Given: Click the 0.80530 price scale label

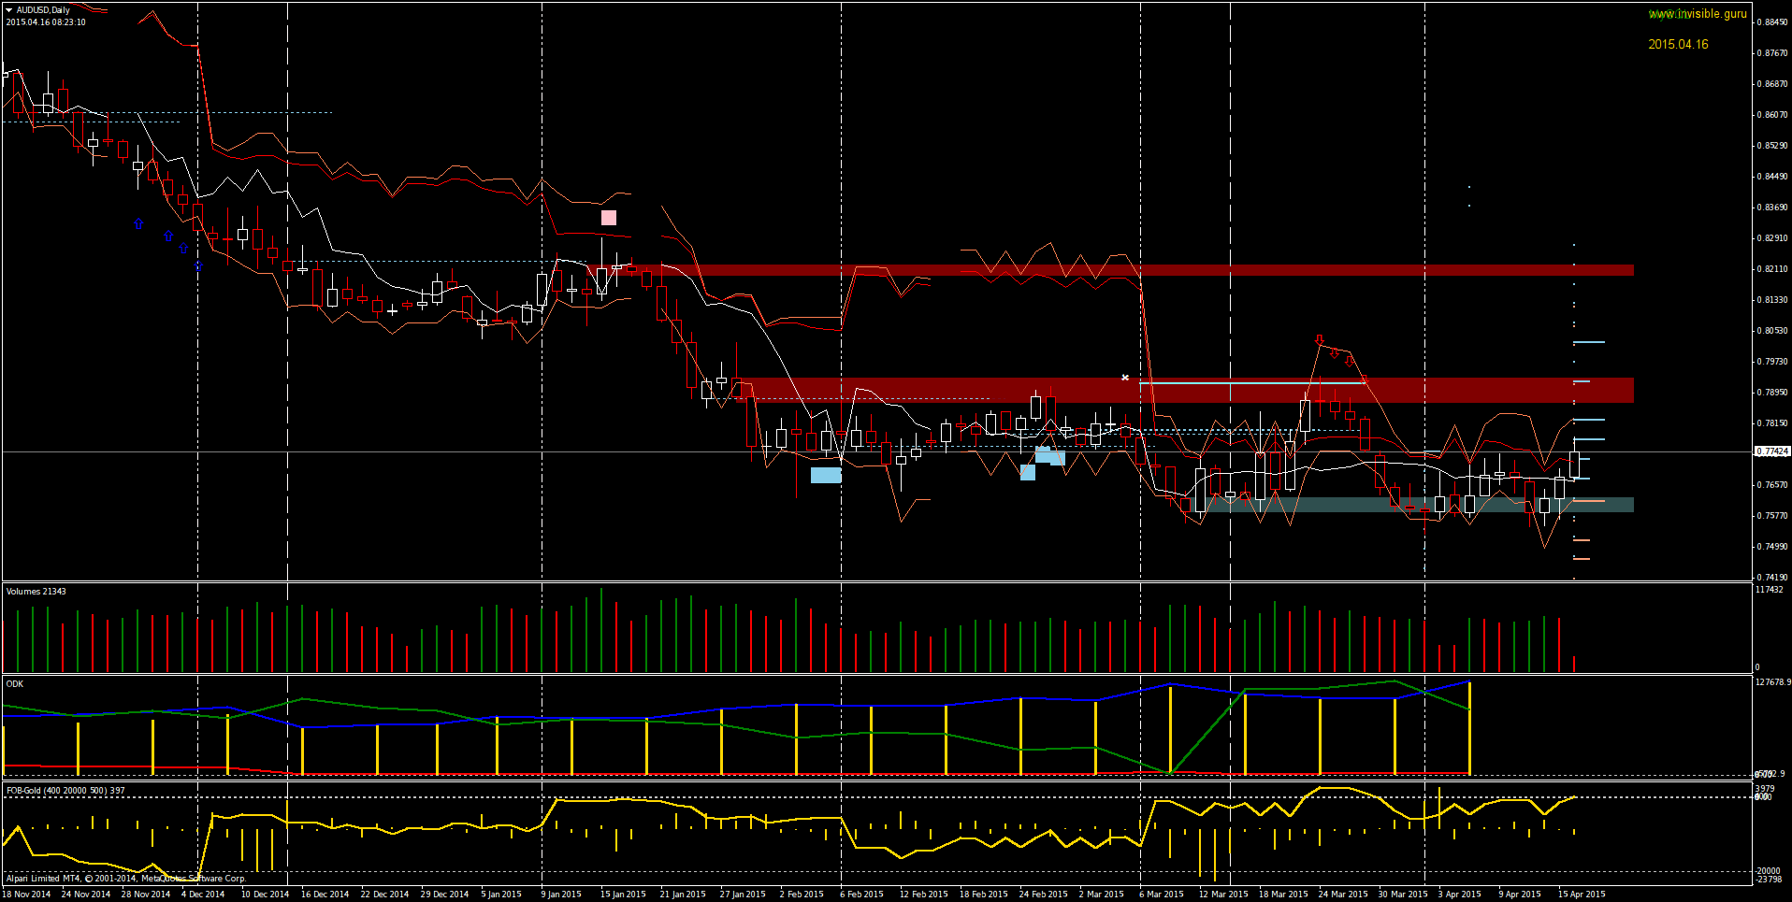Looking at the screenshot, I should 1772,331.
